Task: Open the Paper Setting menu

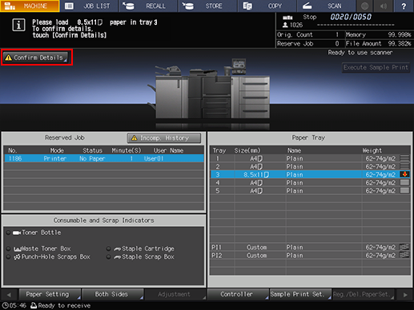Action: [x=50, y=294]
